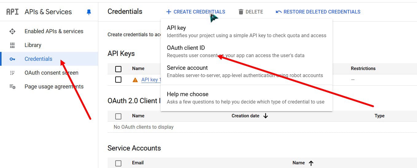417x168 pixels.
Task: Click the Page usage agreements icon
Action: tap(12, 87)
